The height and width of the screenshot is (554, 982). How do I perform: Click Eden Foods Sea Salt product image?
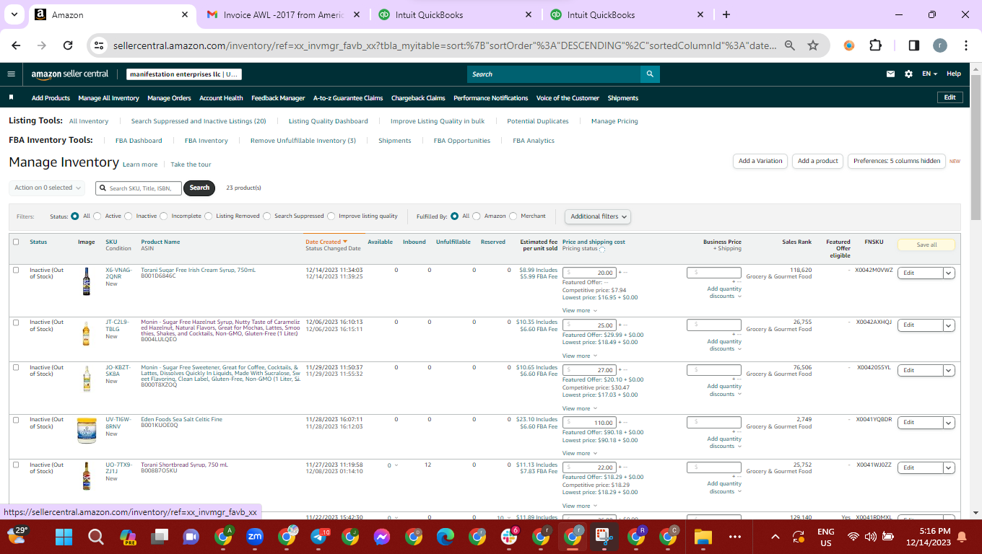coord(87,431)
